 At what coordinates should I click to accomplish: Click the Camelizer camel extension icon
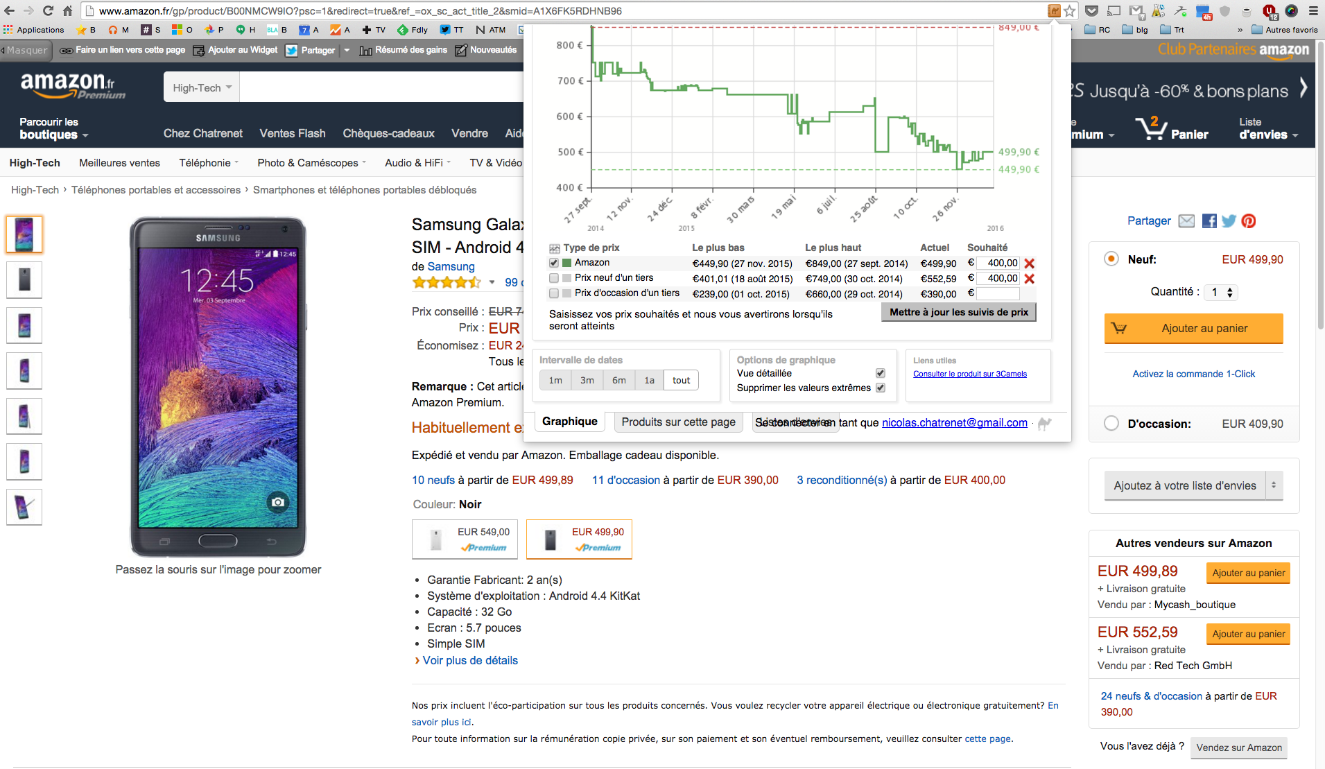tap(1054, 10)
